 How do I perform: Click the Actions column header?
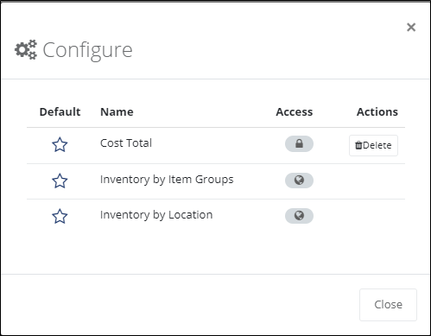tap(377, 111)
